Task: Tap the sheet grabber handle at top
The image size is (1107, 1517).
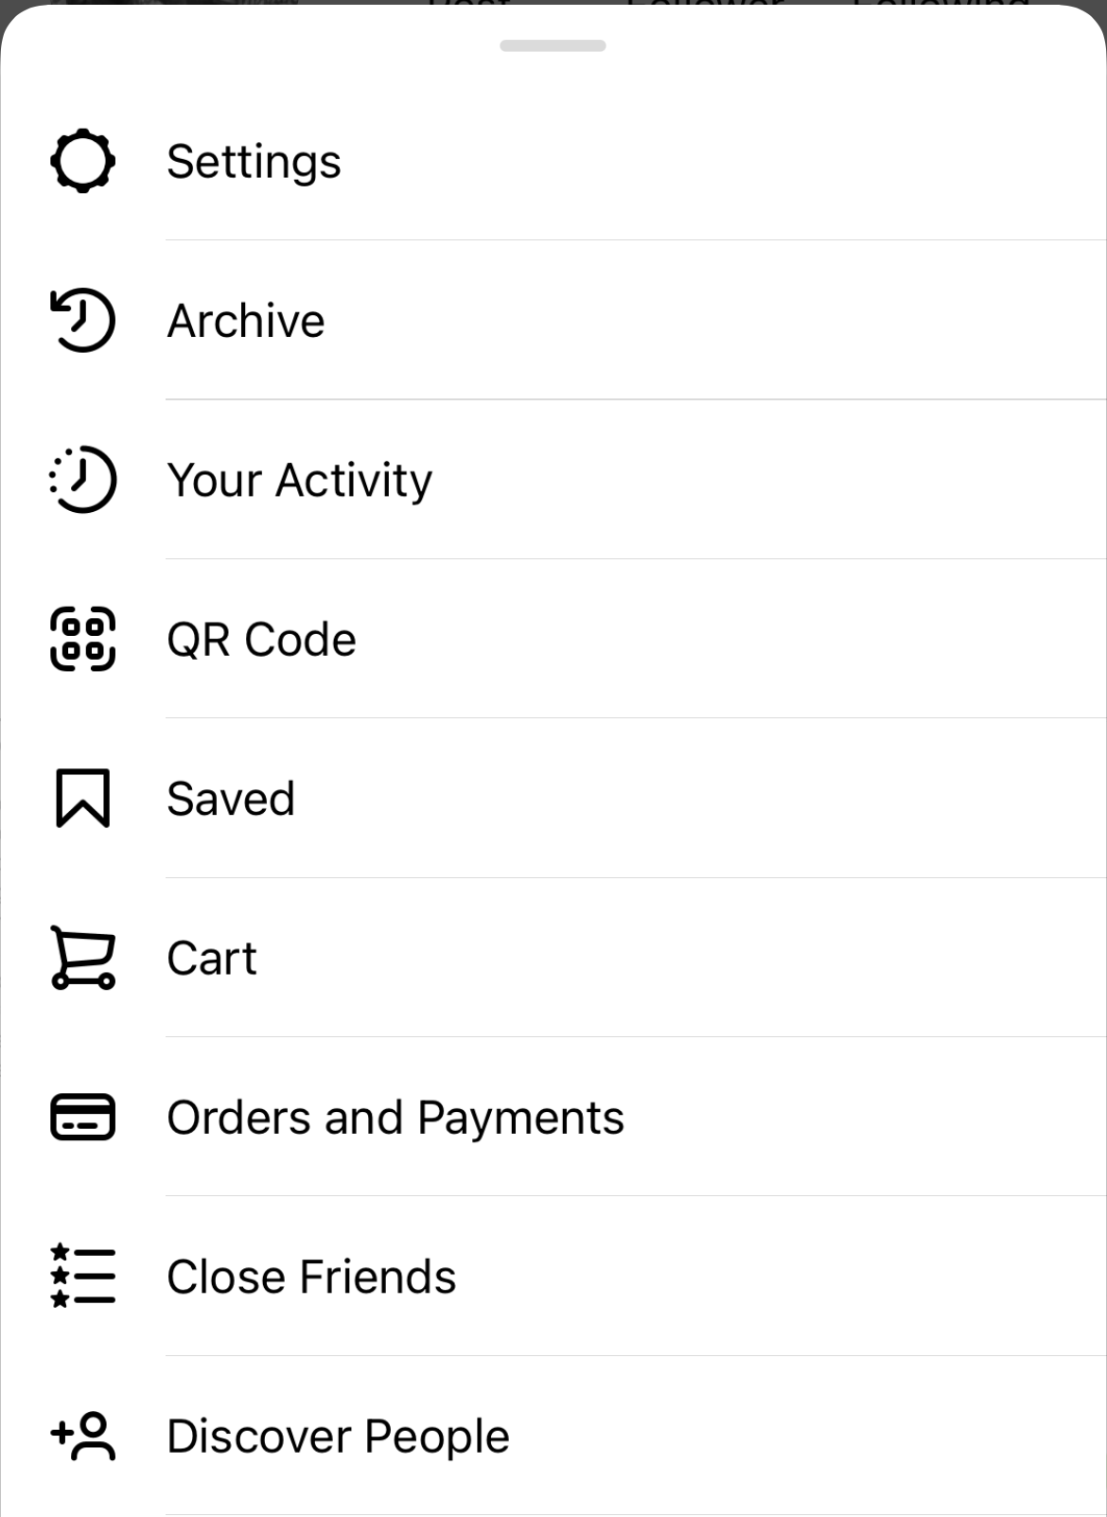Action: [x=553, y=45]
